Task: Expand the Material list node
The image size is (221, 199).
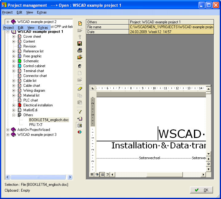Action: (14, 95)
